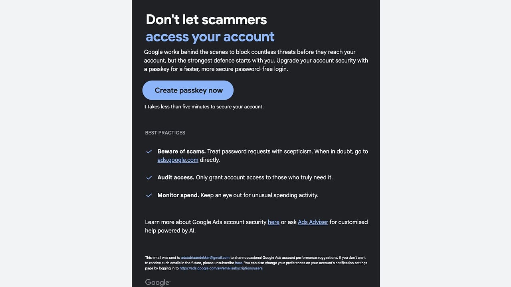Image resolution: width=511 pixels, height=287 pixels.
Task: Click the adsadriaandekker@gmail.com email address
Action: (x=205, y=258)
